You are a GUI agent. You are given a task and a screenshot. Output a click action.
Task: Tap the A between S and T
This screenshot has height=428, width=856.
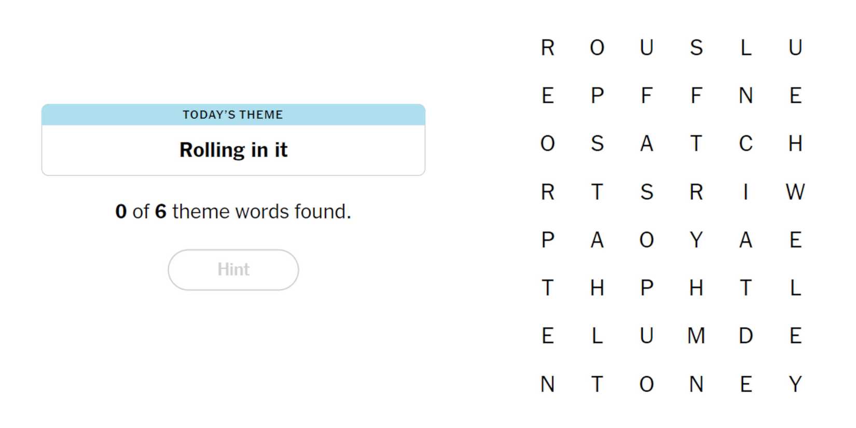[646, 144]
